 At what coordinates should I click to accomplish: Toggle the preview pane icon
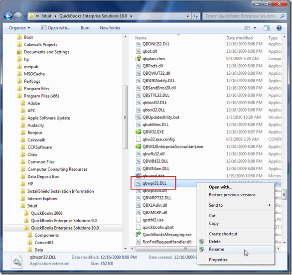point(267,28)
